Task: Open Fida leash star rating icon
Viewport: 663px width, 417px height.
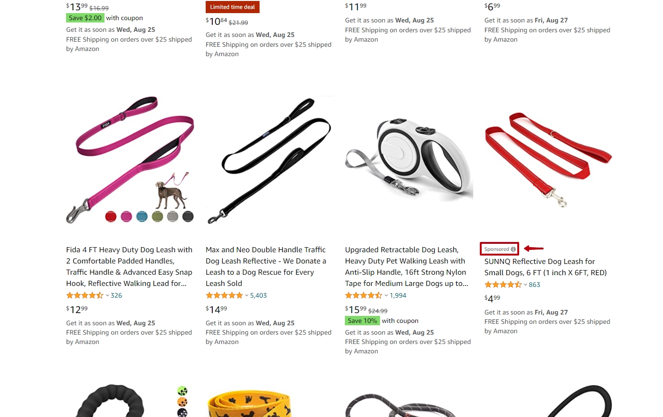Action: point(85,296)
